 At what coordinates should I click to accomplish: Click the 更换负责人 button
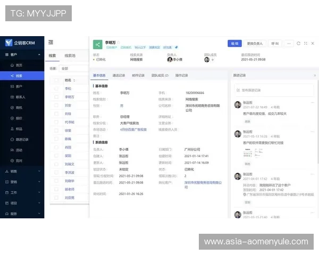point(255,44)
